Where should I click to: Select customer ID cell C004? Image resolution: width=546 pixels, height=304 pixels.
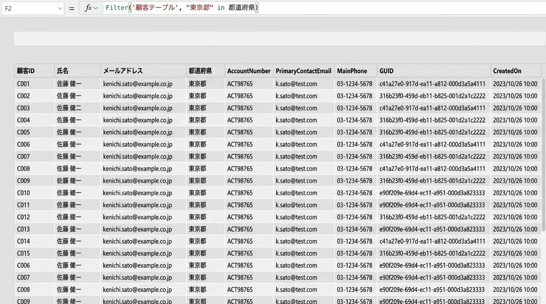tap(34, 120)
